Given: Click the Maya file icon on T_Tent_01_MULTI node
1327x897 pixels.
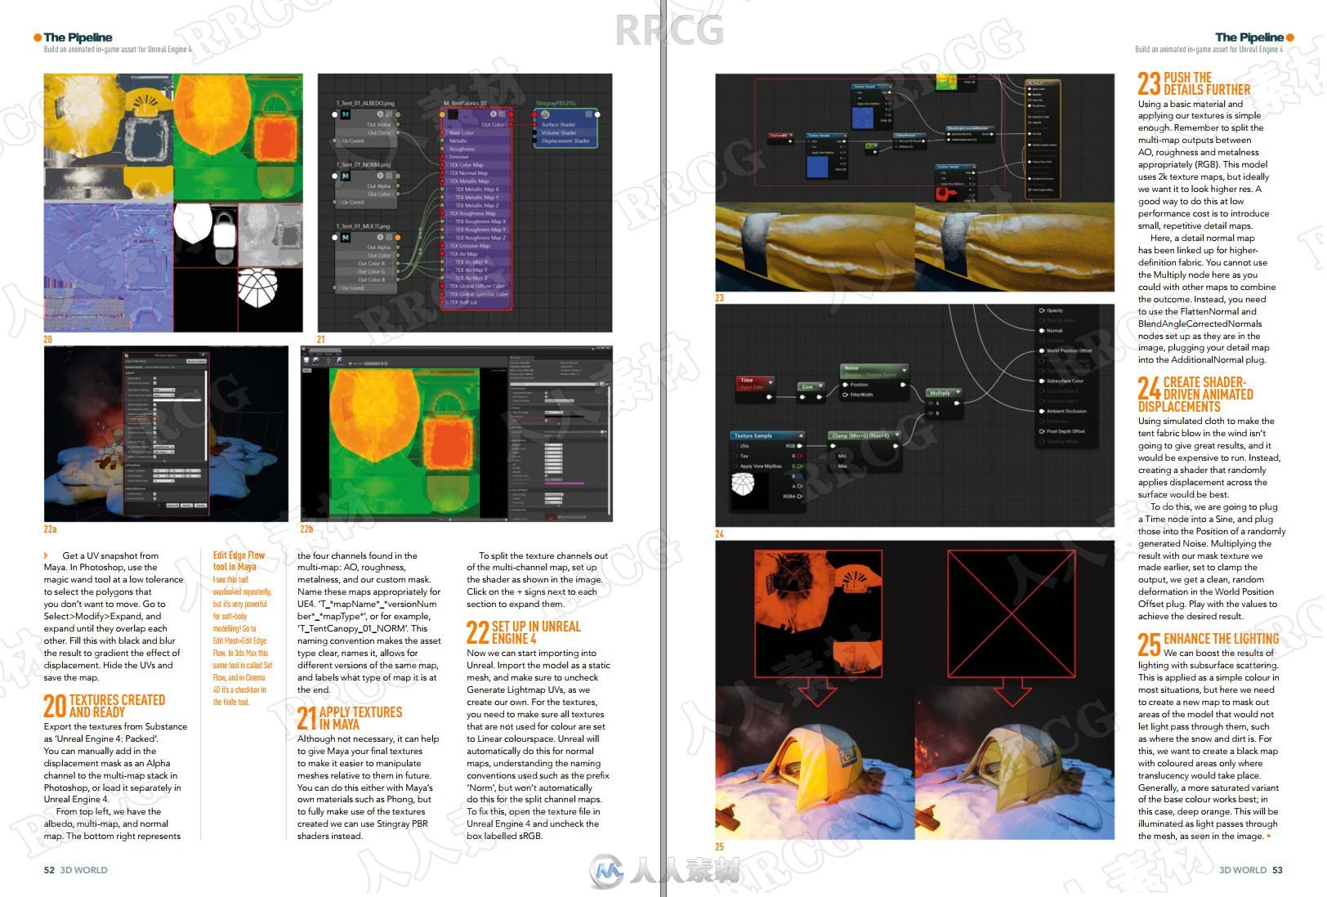Looking at the screenshot, I should click(346, 237).
